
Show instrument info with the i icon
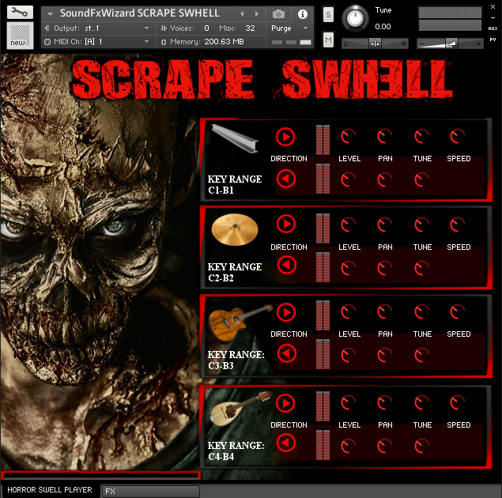(x=303, y=14)
